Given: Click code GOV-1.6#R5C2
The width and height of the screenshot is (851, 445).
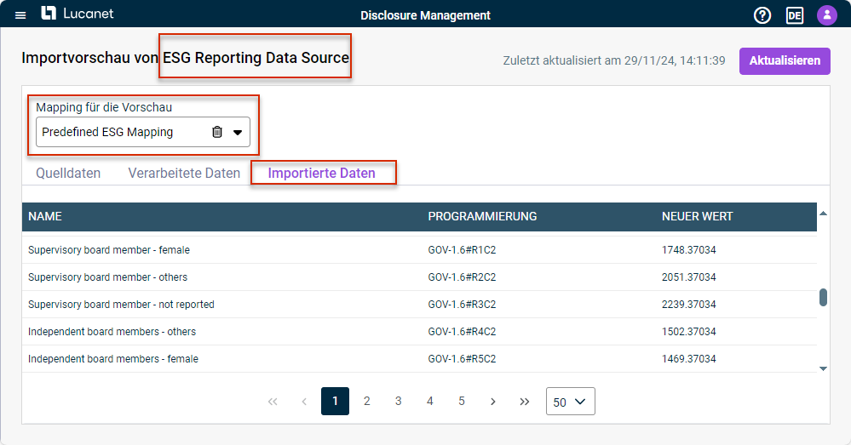Looking at the screenshot, I should pos(462,358).
